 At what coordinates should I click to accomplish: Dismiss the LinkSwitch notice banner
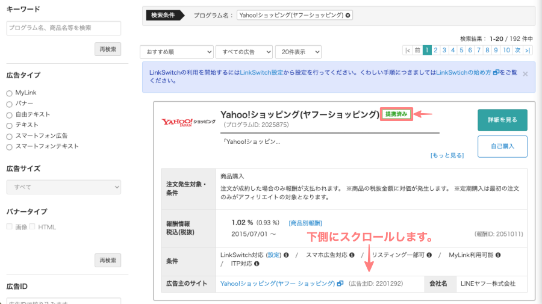pos(525,74)
